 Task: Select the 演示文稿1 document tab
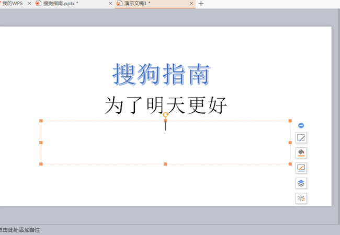155,4
